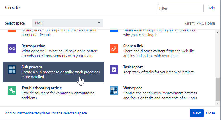This screenshot has width=221, height=120.
Task: Open the Help link
Action: (211, 8)
